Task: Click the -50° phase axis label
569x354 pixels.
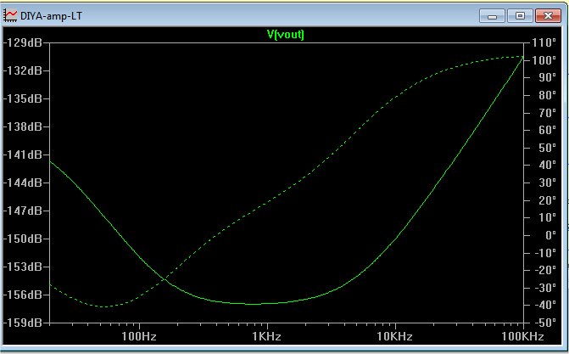Action: coord(545,323)
